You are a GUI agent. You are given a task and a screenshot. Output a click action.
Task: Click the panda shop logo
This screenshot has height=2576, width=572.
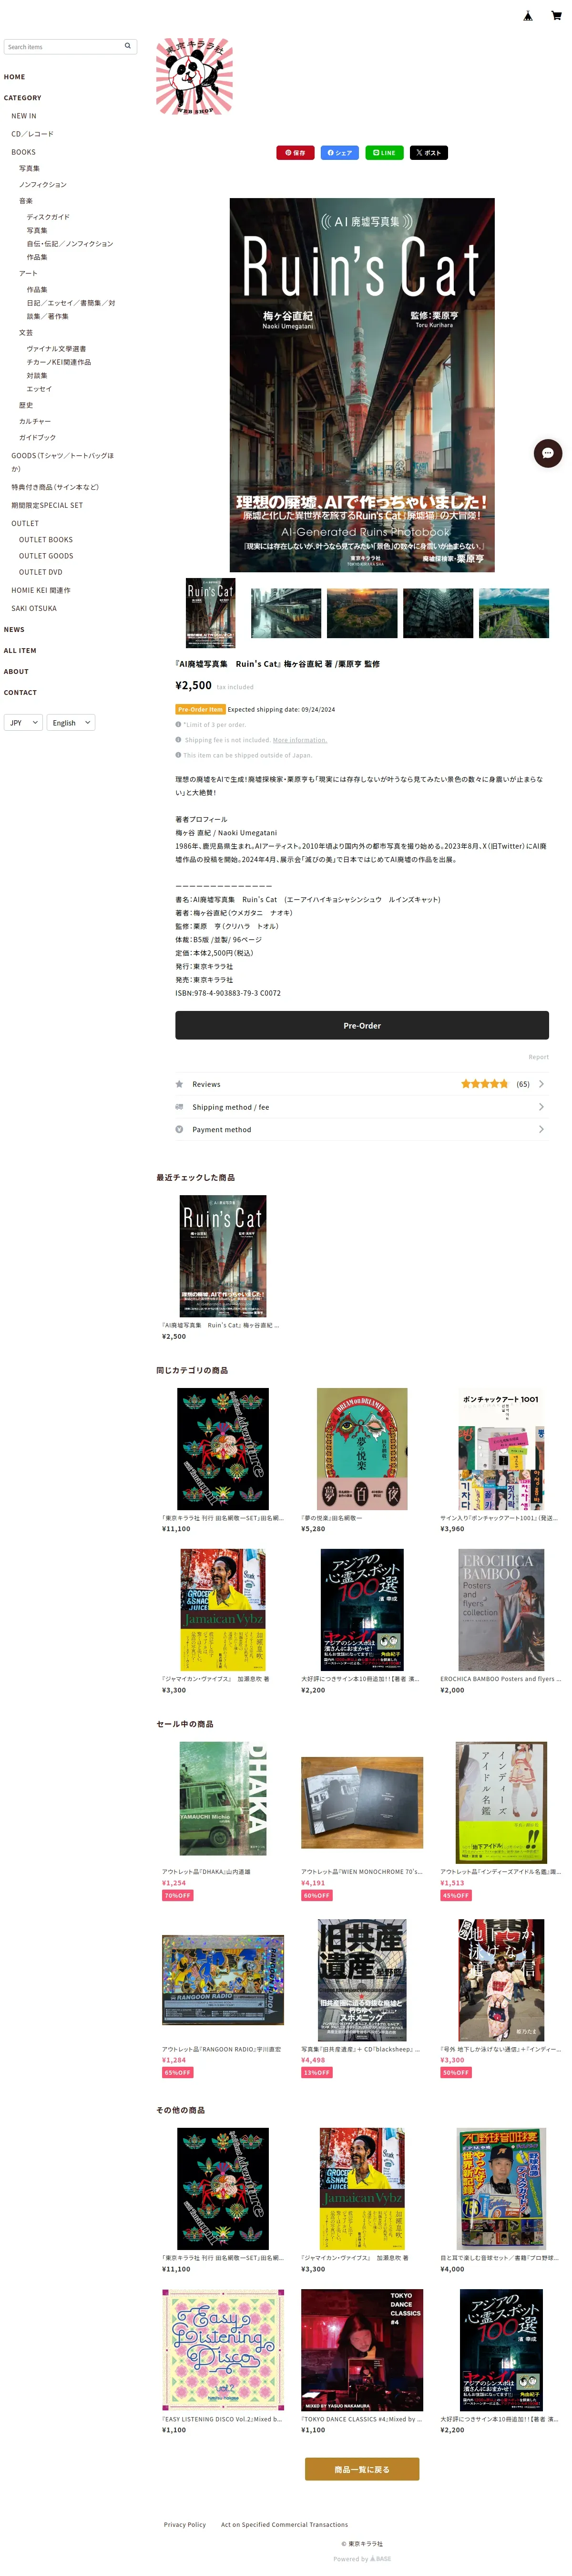(x=194, y=77)
